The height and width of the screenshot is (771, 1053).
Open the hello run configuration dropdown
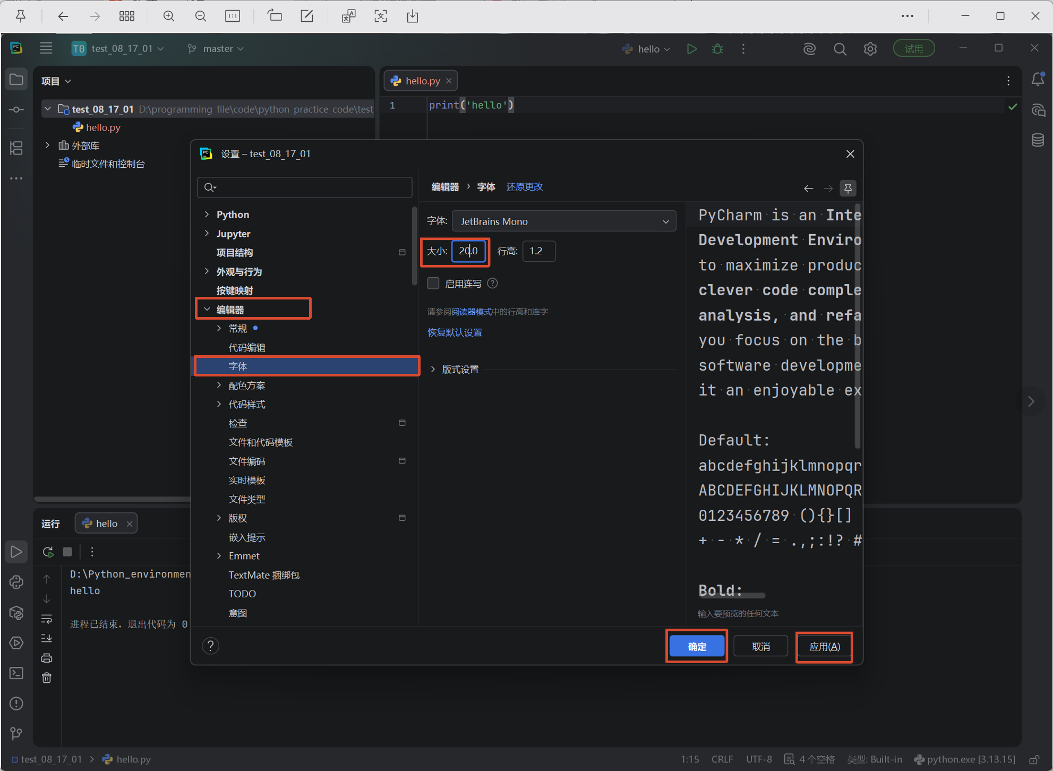647,49
